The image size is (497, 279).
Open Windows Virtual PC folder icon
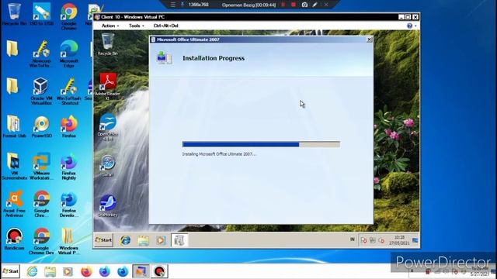coord(68,241)
